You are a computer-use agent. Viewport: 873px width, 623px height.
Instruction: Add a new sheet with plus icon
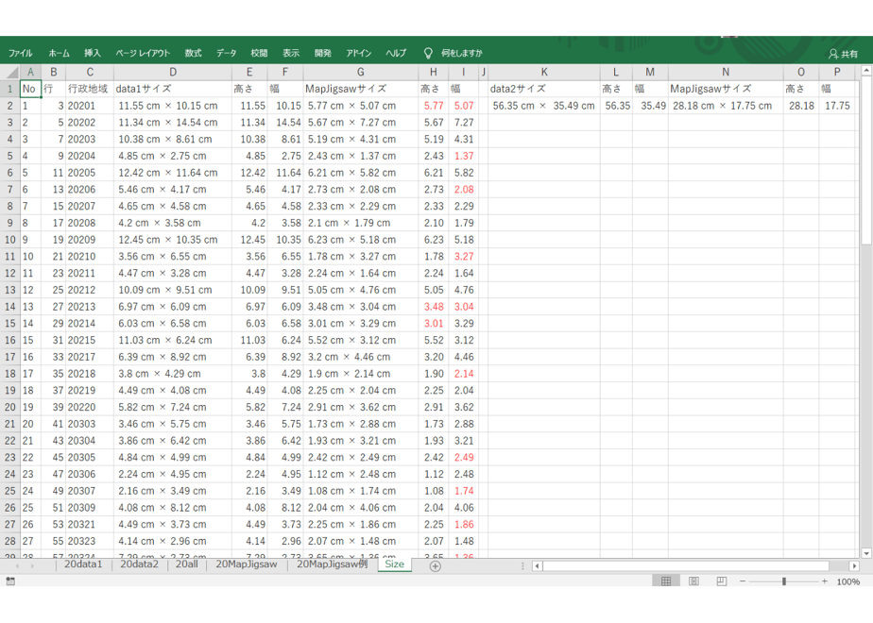tap(436, 565)
